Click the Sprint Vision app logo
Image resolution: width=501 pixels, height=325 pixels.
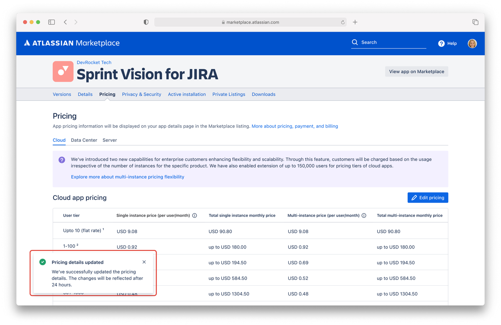click(63, 71)
